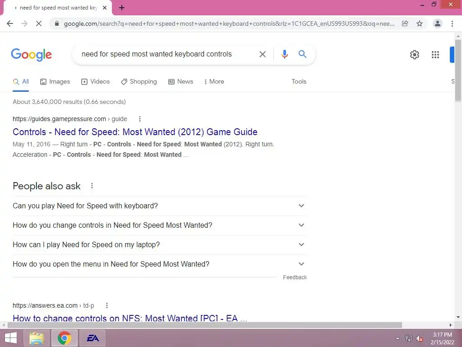
Task: Click the browser address bar URL
Action: click(x=229, y=23)
